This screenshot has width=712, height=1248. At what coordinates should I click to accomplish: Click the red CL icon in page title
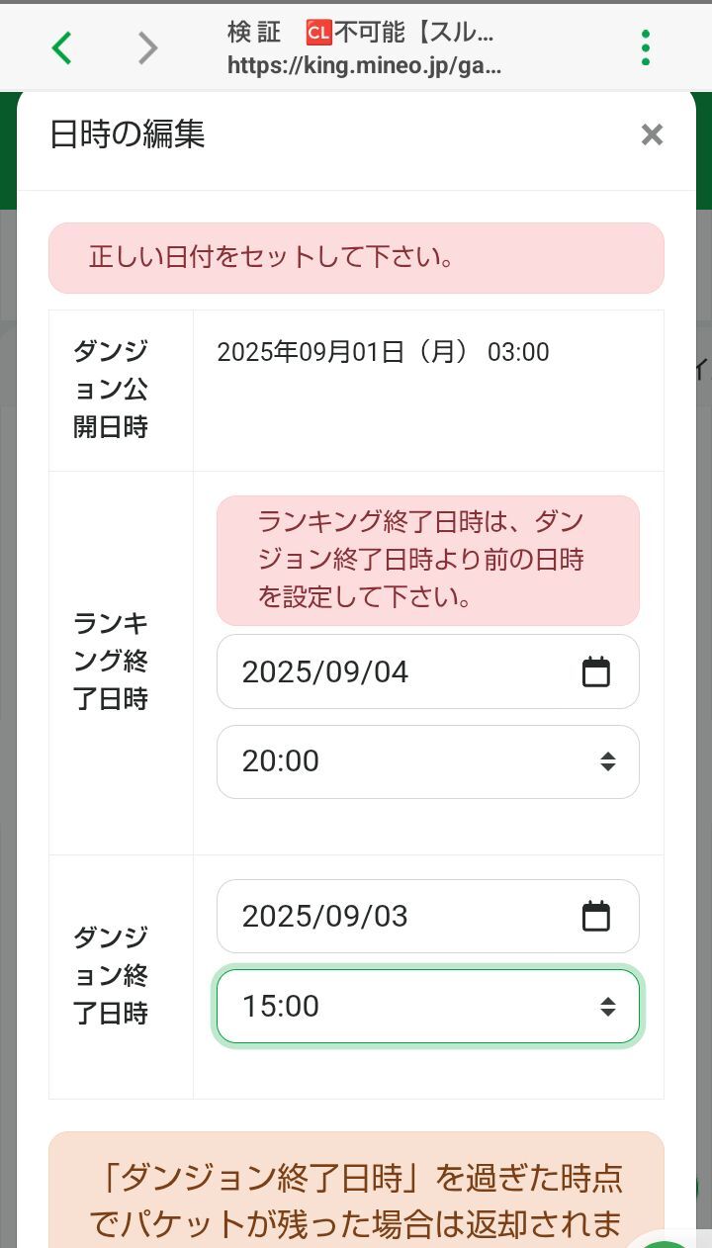318,33
